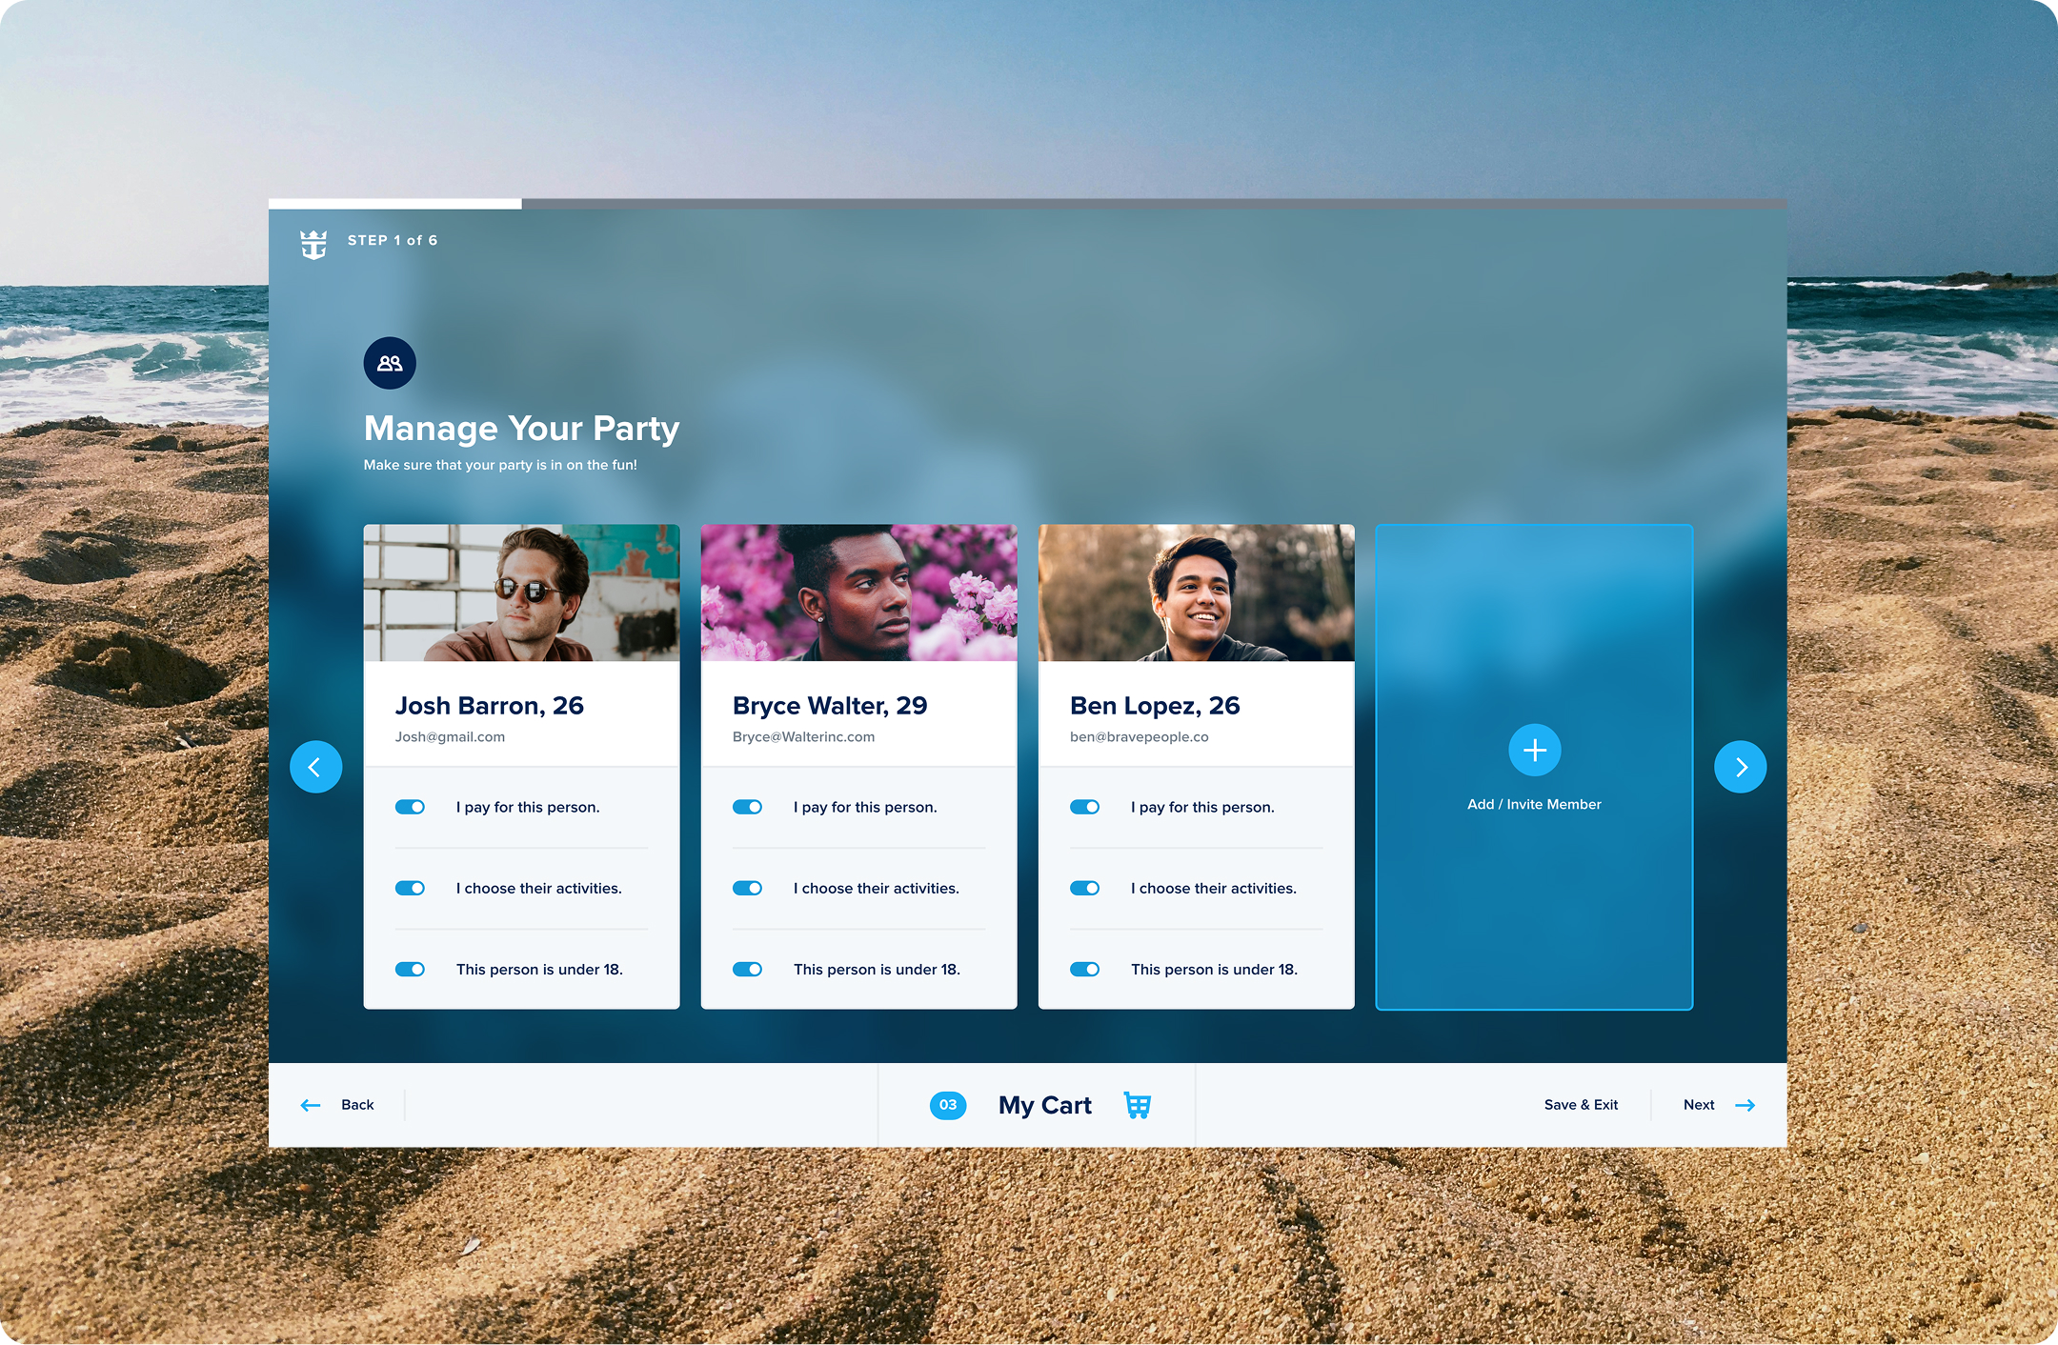Click the 03 cart count badge
This screenshot has width=2058, height=1345.
click(948, 1105)
